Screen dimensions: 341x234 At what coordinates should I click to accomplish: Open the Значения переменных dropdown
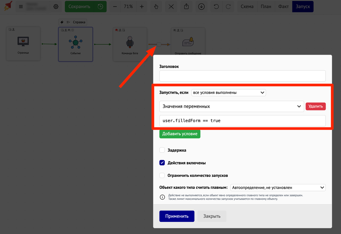(232, 106)
